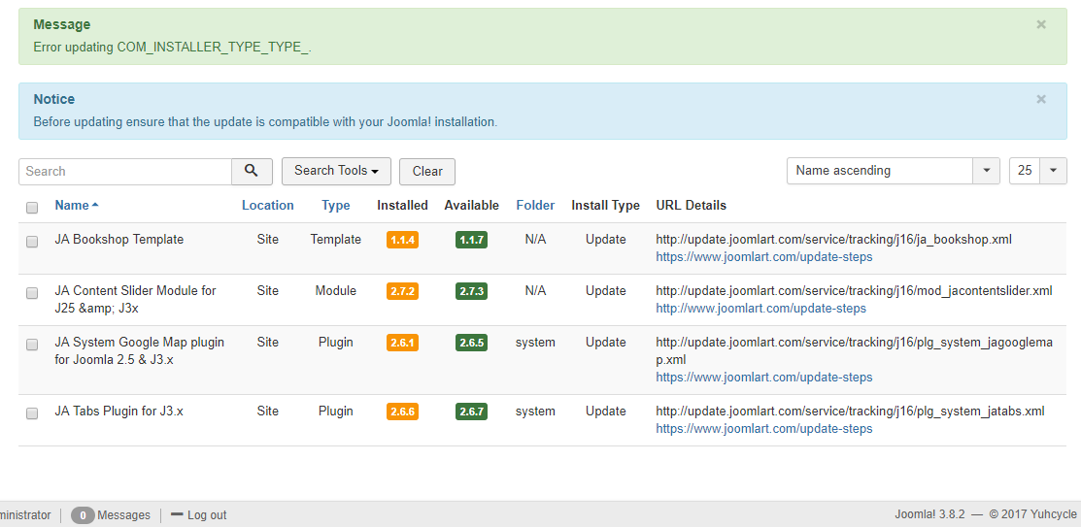The width and height of the screenshot is (1081, 527).
Task: Click the 0 Messages counter badge
Action: [83, 515]
